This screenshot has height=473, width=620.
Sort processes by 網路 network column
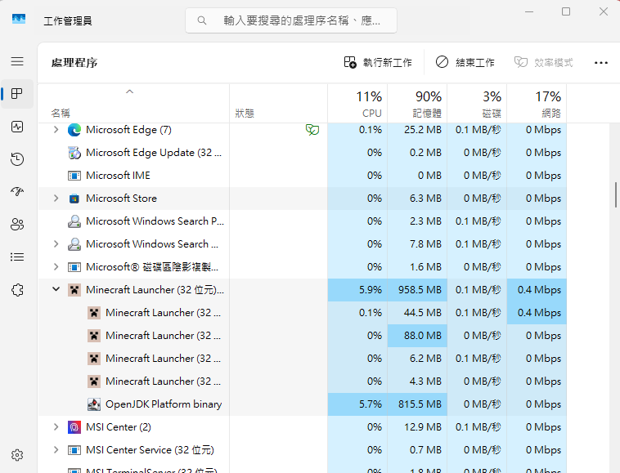click(537, 104)
